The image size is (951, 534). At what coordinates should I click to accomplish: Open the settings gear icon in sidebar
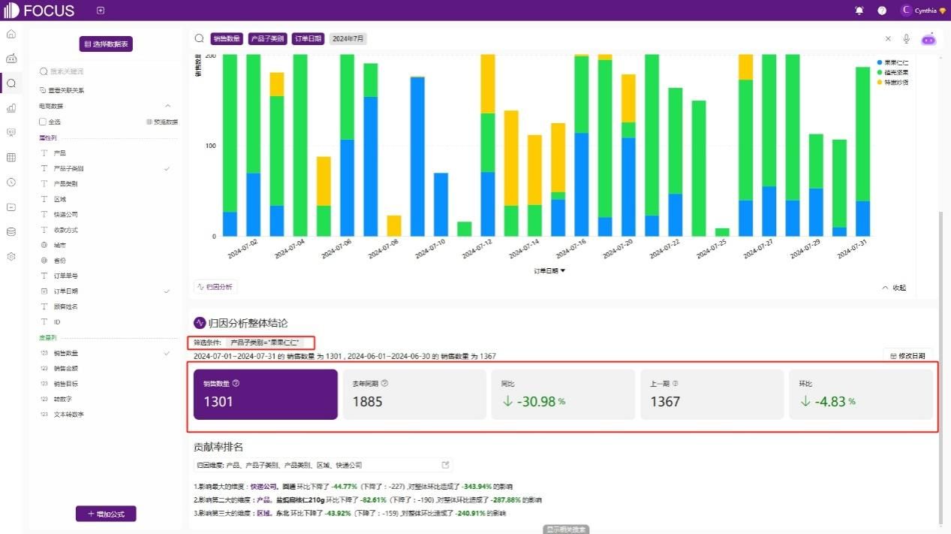11,256
